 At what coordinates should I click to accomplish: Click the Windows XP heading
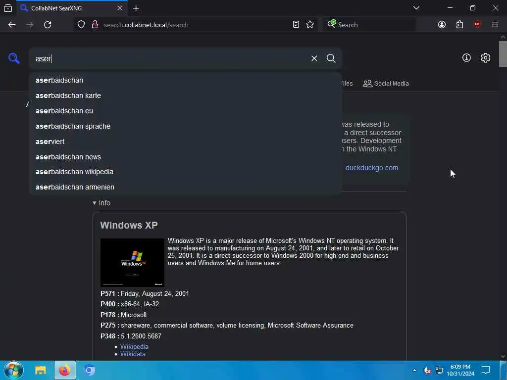point(129,225)
